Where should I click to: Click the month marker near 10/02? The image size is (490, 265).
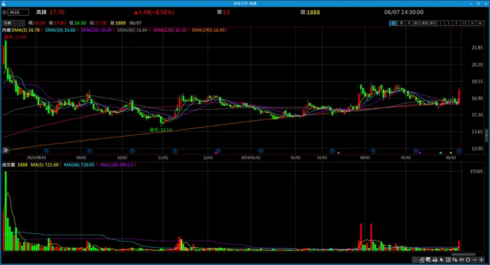pyautogui.click(x=132, y=151)
